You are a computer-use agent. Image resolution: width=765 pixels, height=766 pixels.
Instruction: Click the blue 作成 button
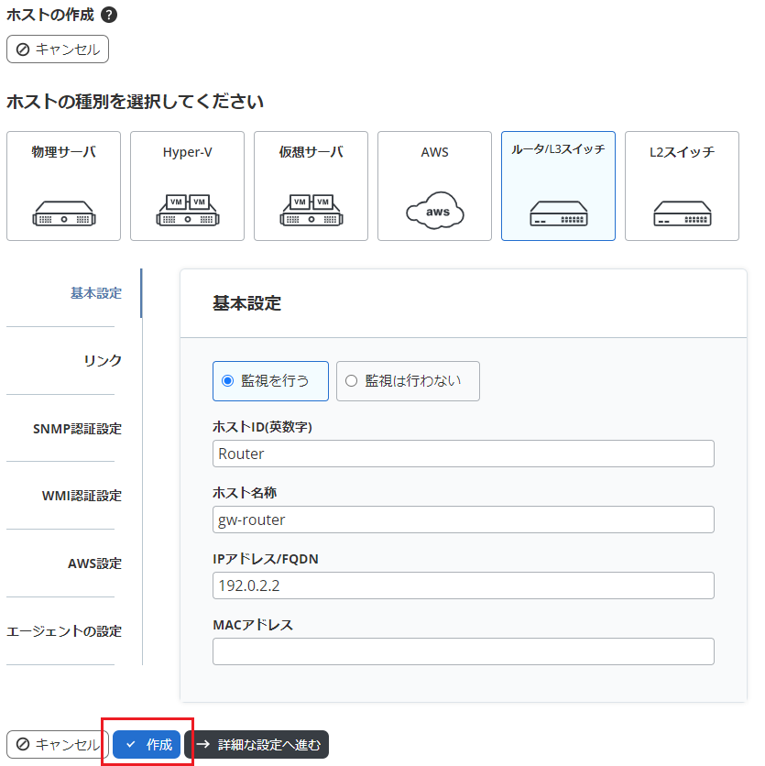tap(148, 745)
